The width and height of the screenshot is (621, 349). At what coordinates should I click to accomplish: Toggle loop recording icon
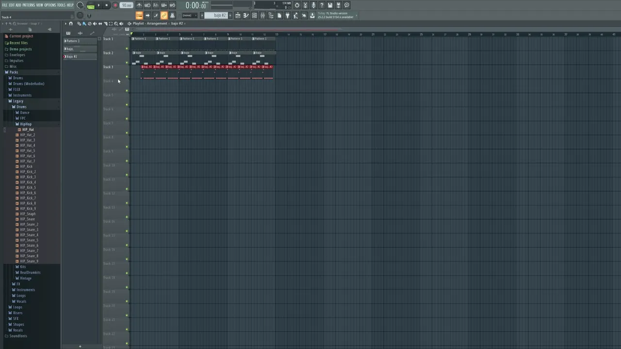tap(172, 5)
